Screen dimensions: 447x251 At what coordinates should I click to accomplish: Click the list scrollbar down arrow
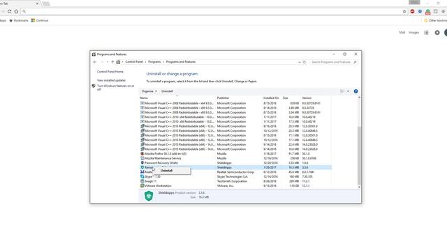tap(359, 187)
